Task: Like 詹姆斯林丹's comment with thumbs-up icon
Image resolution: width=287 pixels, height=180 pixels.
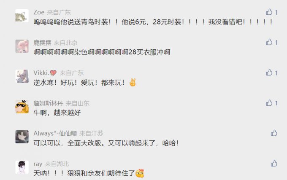Action: point(269,103)
